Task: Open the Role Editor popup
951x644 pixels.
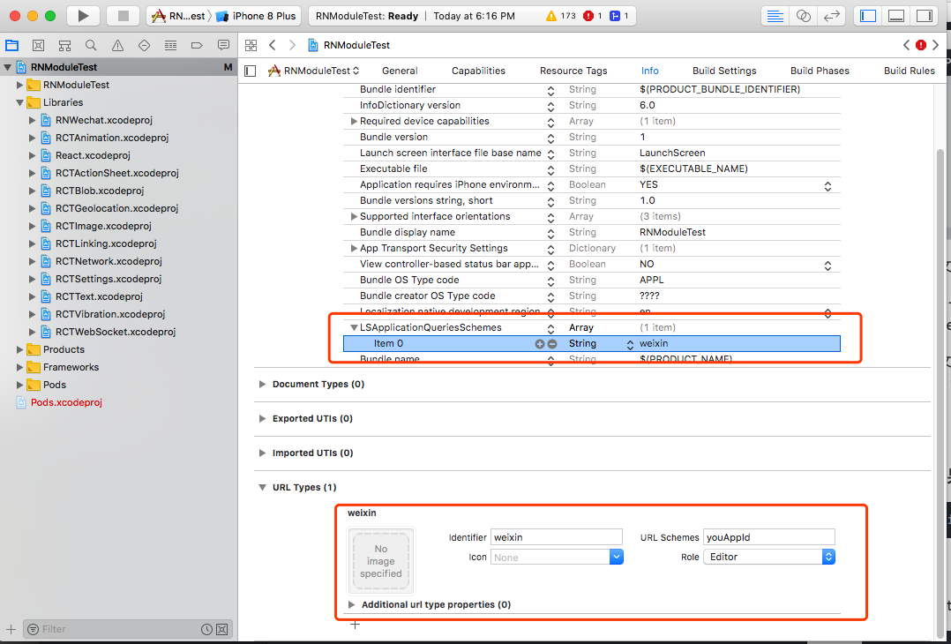Action: [769, 557]
